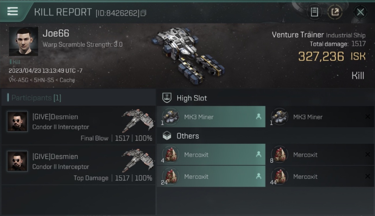Share the kill report via export icon
This screenshot has height=216, width=375.
[335, 12]
